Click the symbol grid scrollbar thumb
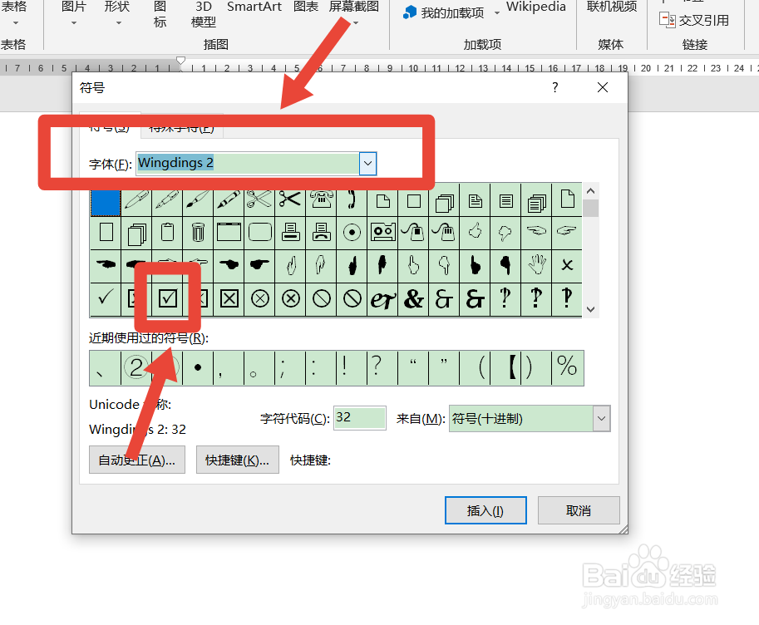Screen dimensions: 759x625 click(x=590, y=208)
